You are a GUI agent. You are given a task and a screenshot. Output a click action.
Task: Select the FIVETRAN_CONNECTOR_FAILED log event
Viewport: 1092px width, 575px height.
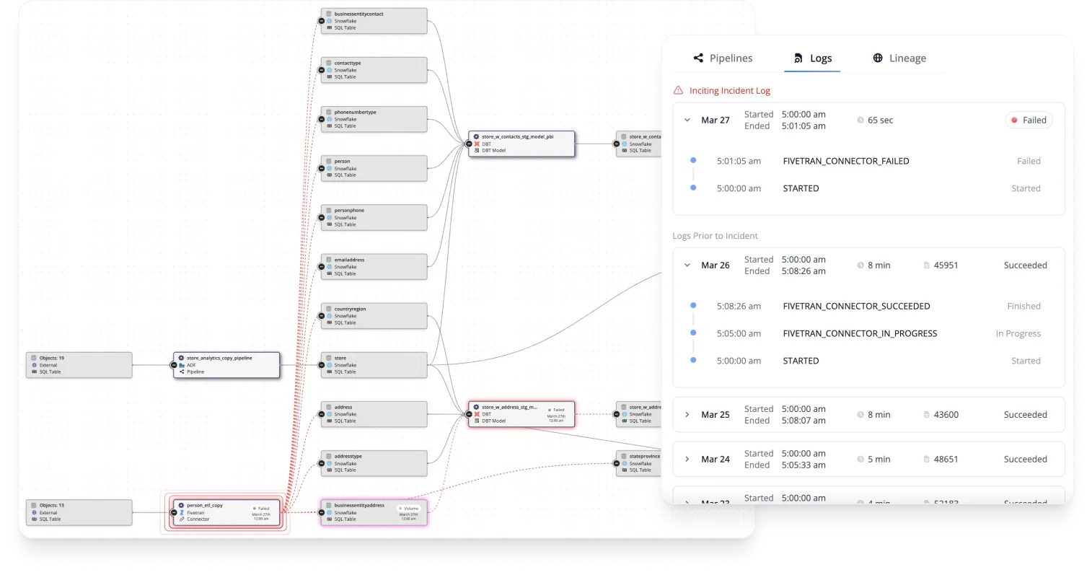(846, 162)
